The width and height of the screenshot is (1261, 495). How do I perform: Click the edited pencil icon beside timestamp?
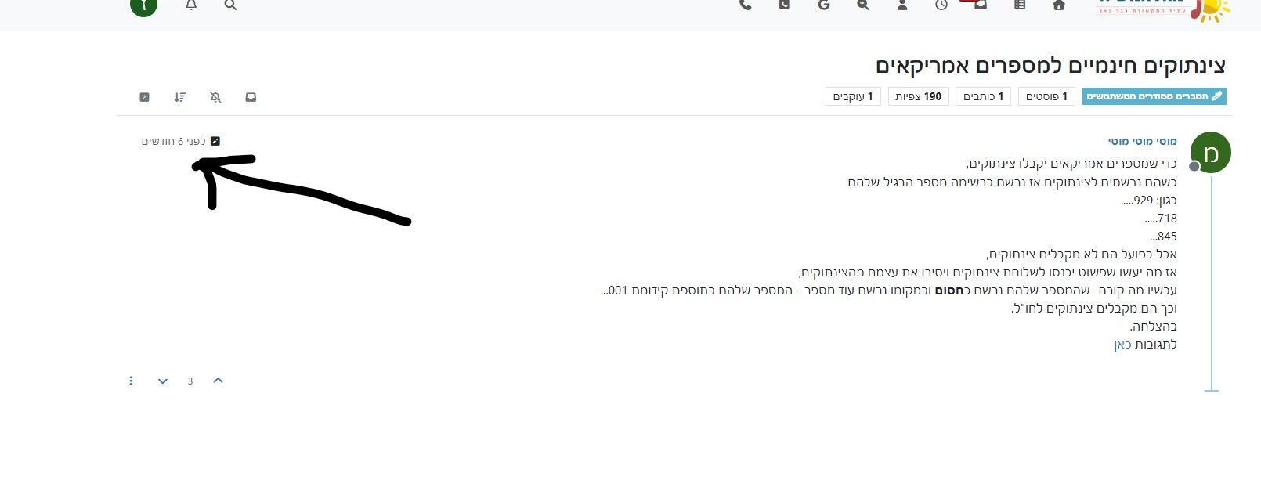pos(215,141)
